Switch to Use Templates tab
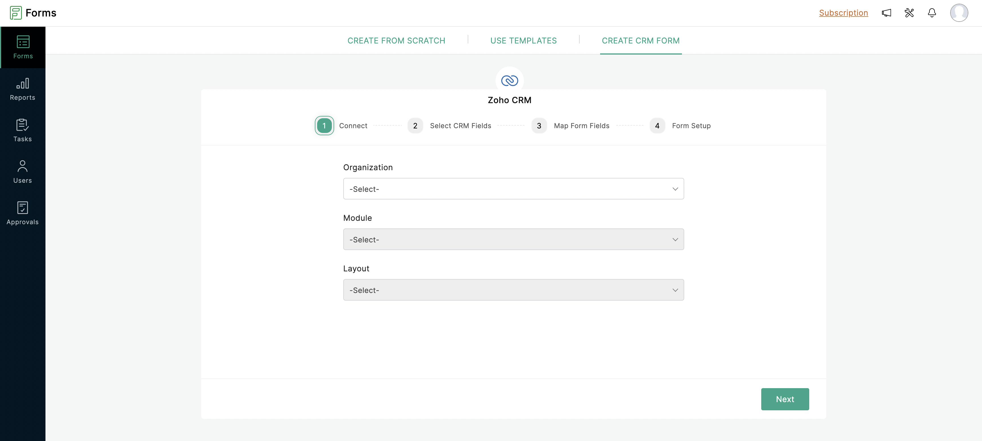The height and width of the screenshot is (441, 982). [x=523, y=40]
